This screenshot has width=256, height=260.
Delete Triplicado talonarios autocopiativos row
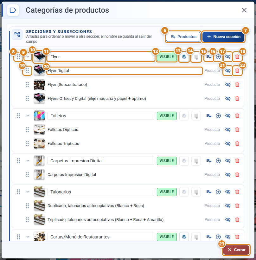237,220
